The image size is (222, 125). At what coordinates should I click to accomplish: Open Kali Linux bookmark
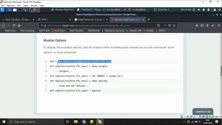coord(9,31)
